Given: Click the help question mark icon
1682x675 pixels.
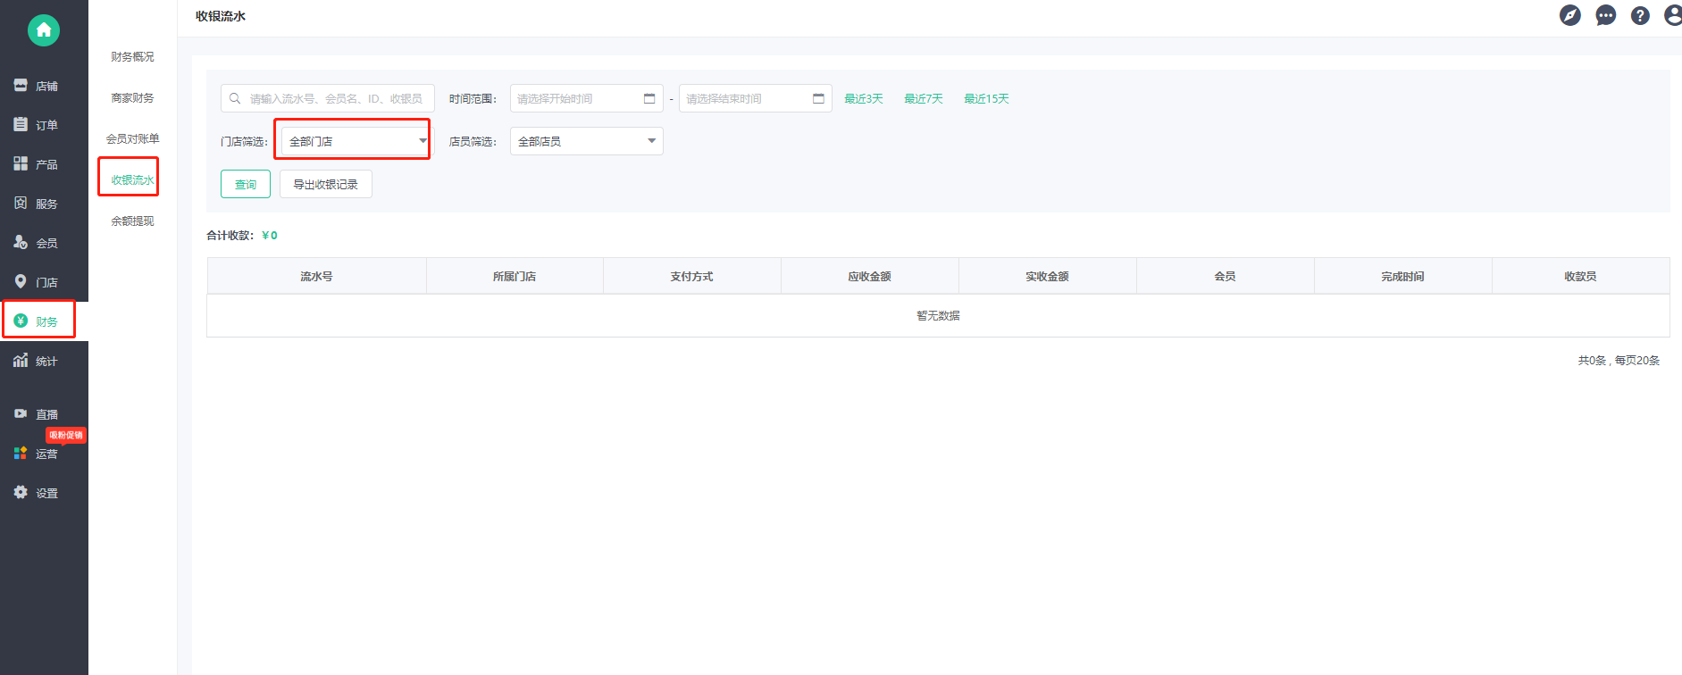Looking at the screenshot, I should click(x=1640, y=15).
